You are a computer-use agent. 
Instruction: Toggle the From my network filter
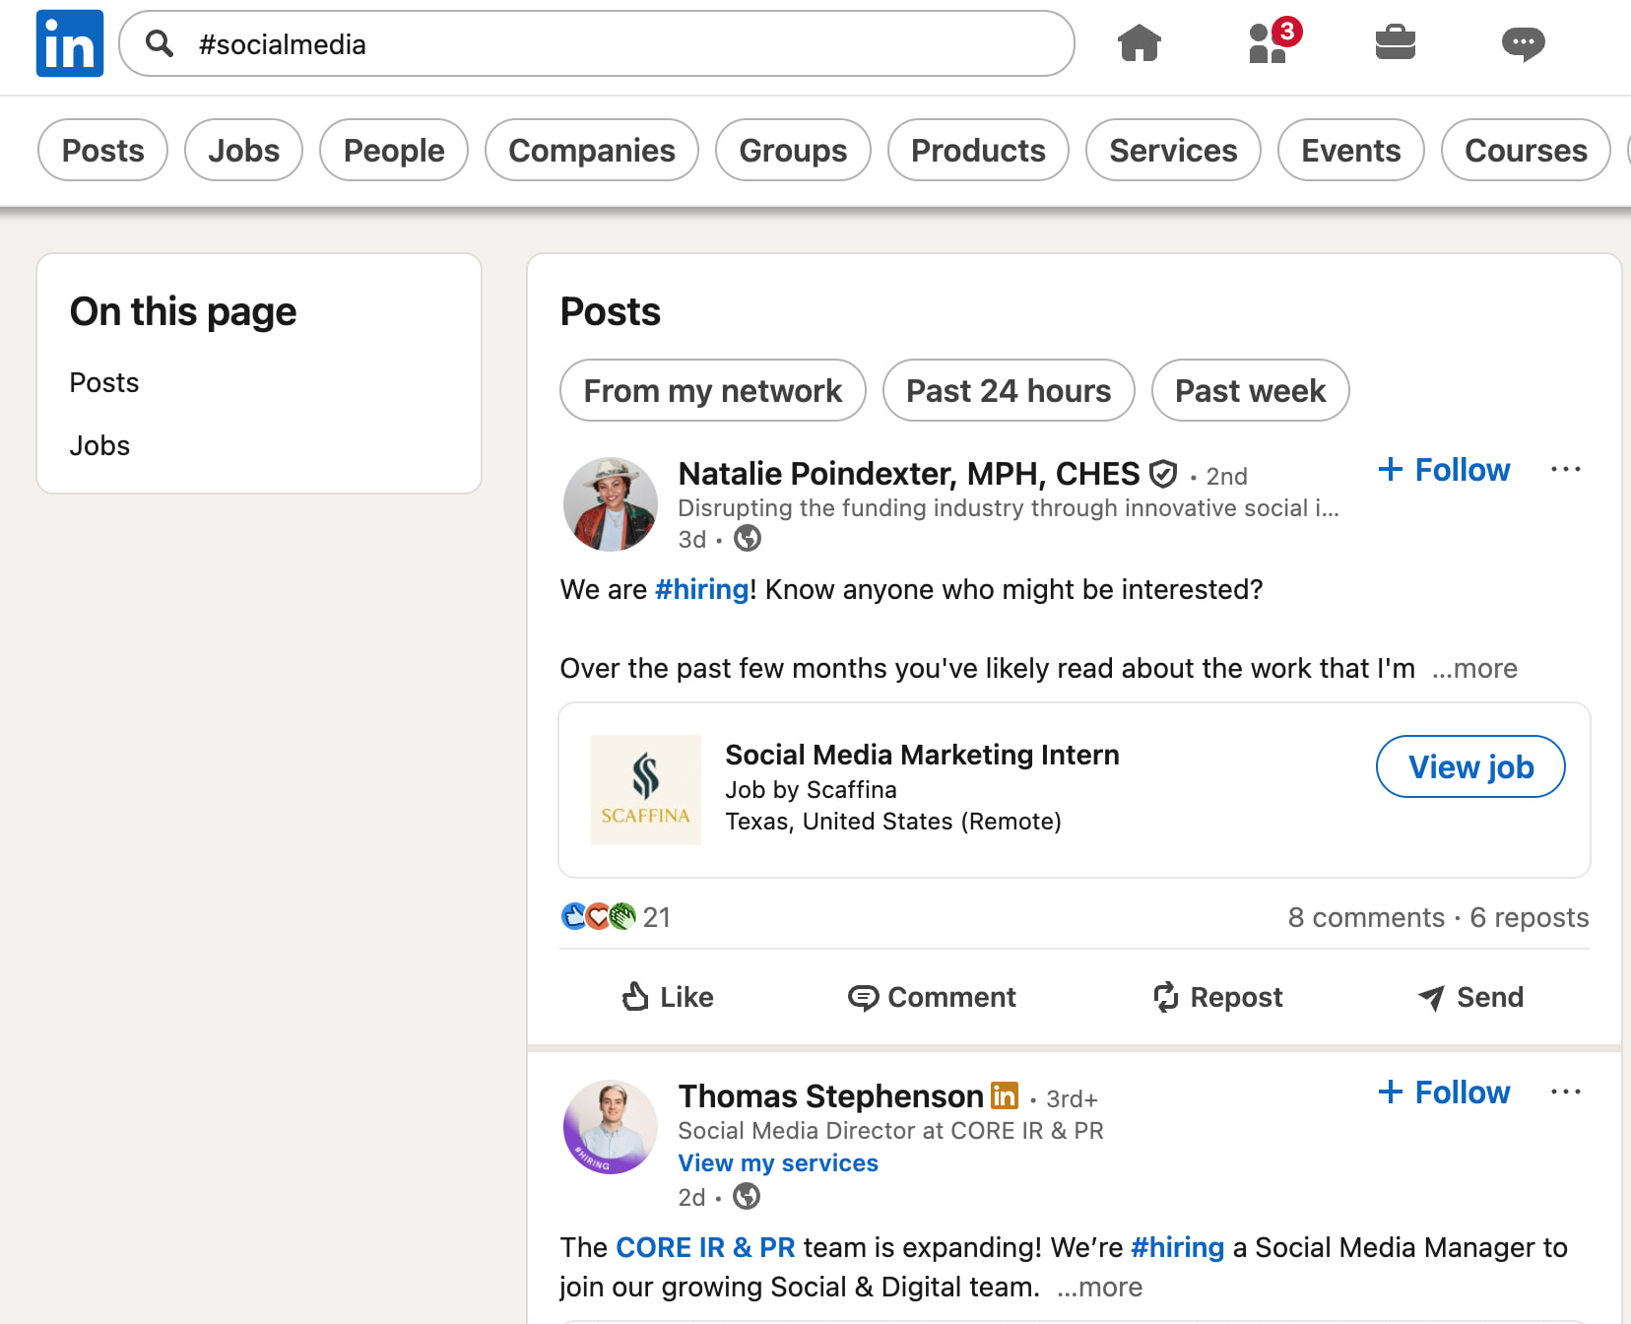(712, 390)
